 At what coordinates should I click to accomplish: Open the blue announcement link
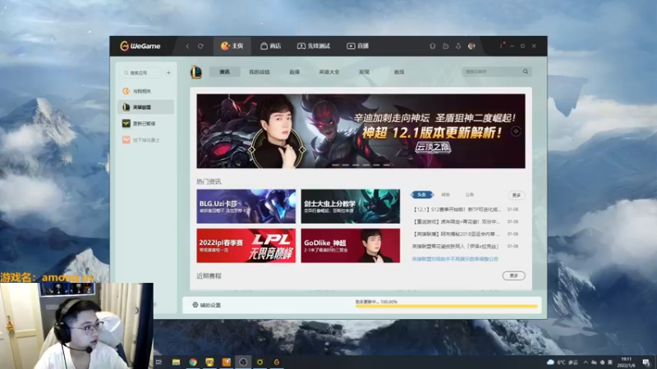click(455, 259)
